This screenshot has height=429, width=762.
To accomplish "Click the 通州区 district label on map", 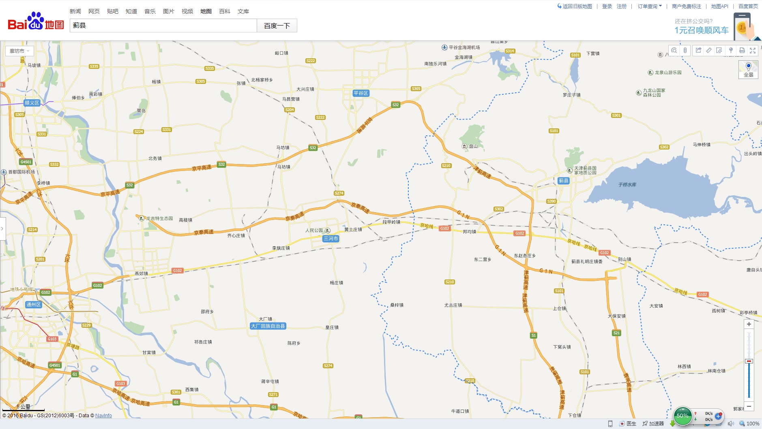I will click(x=34, y=305).
